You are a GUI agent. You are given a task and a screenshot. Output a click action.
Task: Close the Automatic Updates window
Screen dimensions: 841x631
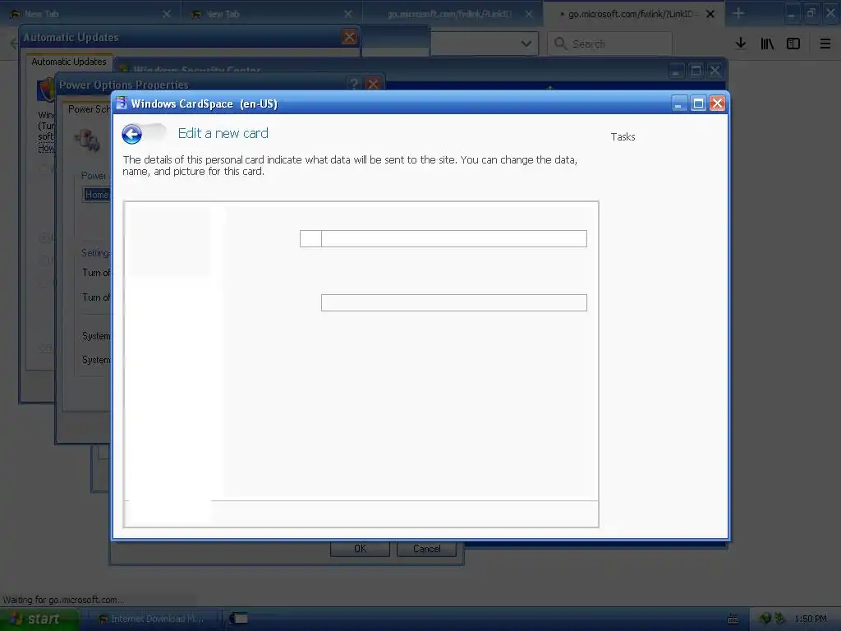point(349,37)
